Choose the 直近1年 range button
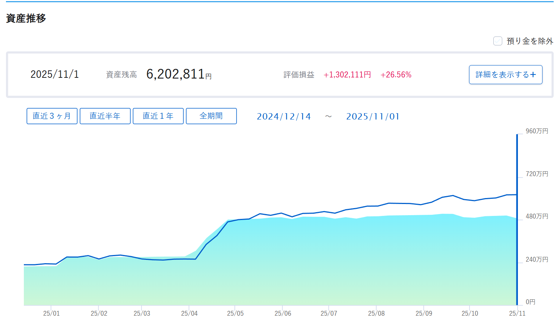 pyautogui.click(x=158, y=116)
